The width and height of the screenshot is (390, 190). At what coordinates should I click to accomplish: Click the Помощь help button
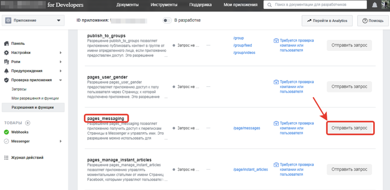[373, 20]
